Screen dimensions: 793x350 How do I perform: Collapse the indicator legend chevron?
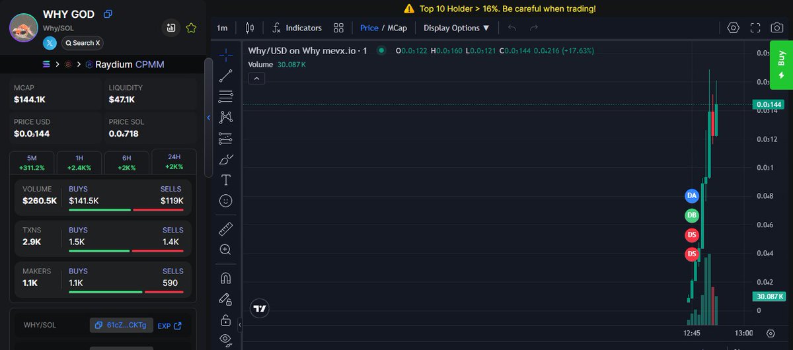click(x=257, y=78)
